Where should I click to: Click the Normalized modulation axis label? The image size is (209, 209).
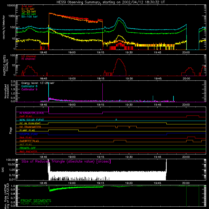tap(7, 91)
